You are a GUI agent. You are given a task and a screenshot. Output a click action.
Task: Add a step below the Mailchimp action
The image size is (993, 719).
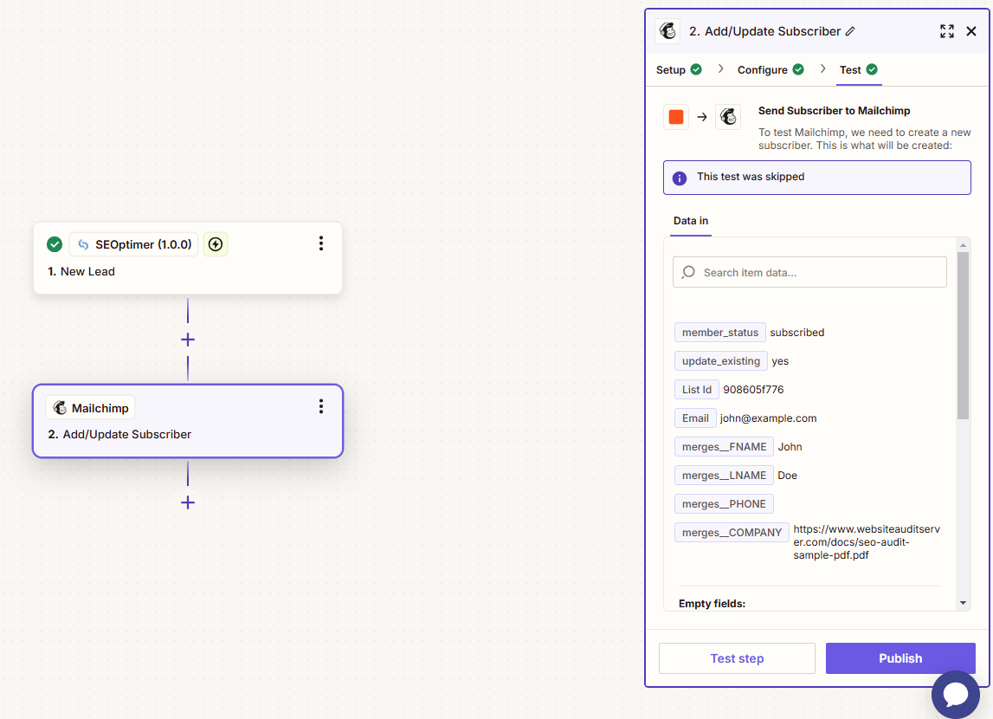click(x=188, y=502)
